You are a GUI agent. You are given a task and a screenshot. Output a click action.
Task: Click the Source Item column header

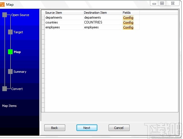[64, 13]
